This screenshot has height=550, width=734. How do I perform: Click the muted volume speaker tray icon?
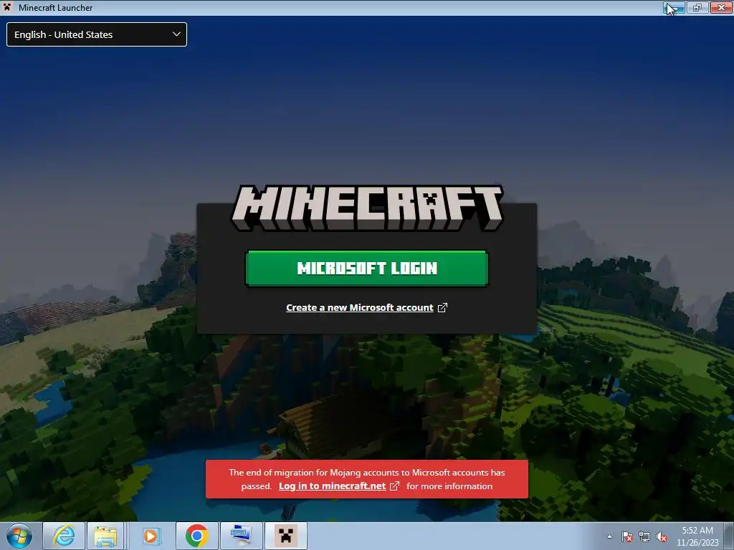(x=662, y=536)
